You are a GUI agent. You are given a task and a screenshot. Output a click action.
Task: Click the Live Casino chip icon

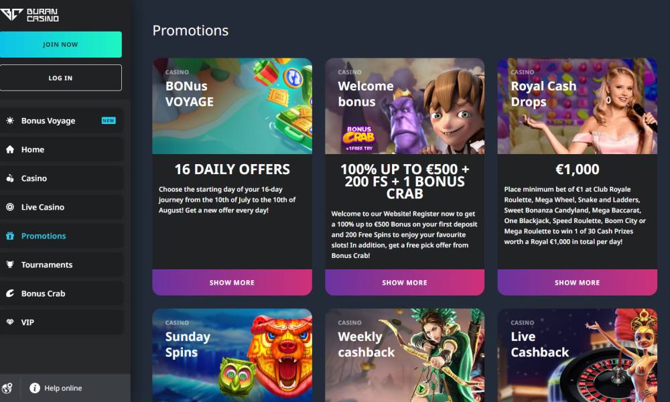[x=10, y=207]
